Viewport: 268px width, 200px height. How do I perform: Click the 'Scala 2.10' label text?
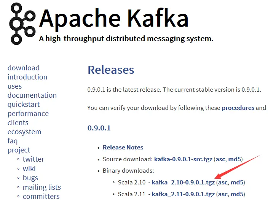click(132, 183)
